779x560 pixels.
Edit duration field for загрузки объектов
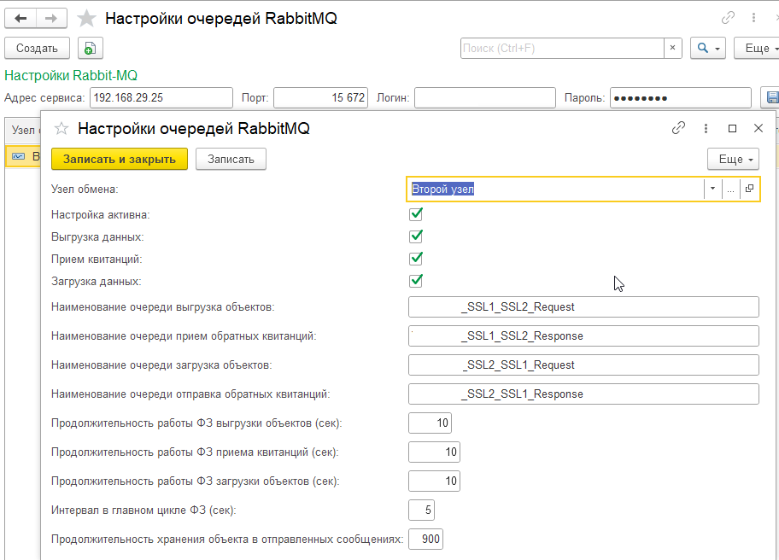[x=434, y=481]
